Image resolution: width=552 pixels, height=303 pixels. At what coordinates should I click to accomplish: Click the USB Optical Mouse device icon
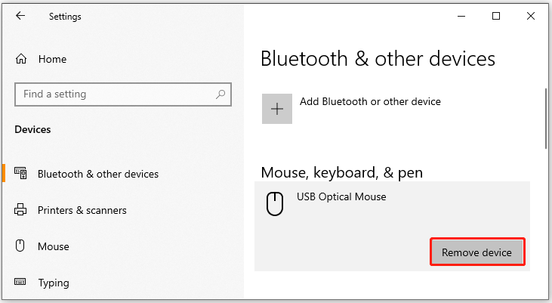coord(277,204)
